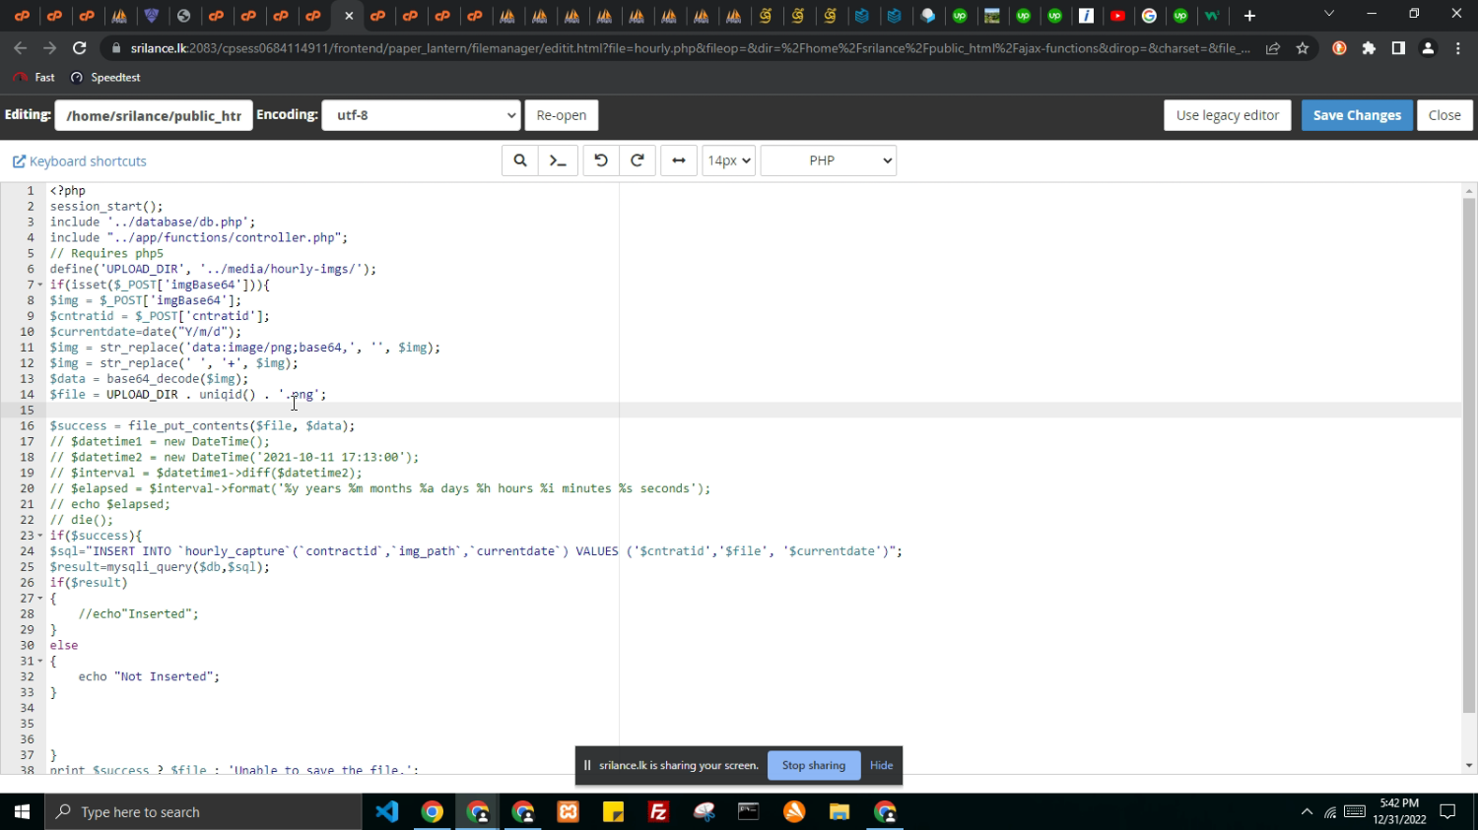Click Stop sharing in screen share bar
The image size is (1478, 830).
[813, 765]
